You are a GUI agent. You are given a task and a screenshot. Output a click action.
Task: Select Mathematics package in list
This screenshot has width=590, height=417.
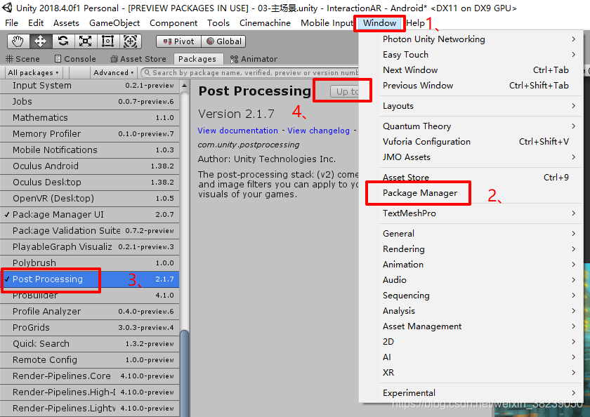(x=90, y=118)
